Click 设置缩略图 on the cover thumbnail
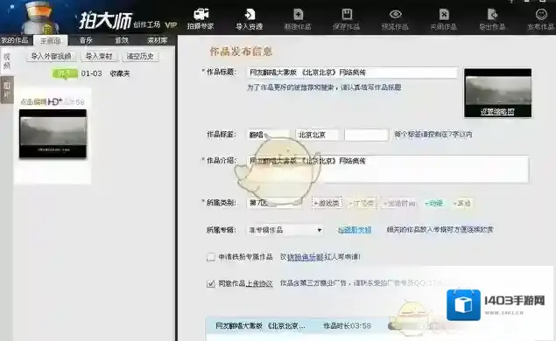Image resolution: width=556 pixels, height=341 pixels. (497, 112)
